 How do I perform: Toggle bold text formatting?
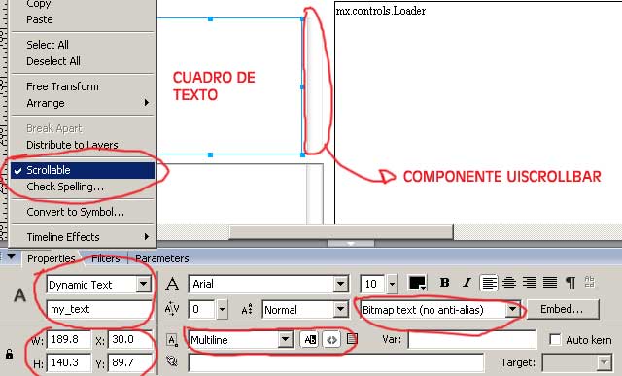445,283
